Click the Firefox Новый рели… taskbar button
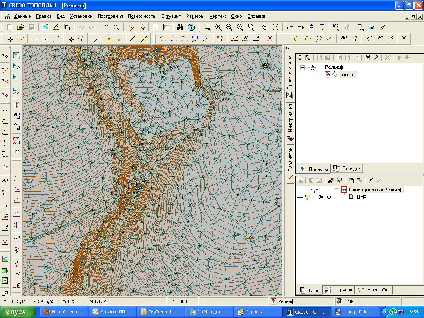Viewport: 424px width, 318px height. click(64, 312)
